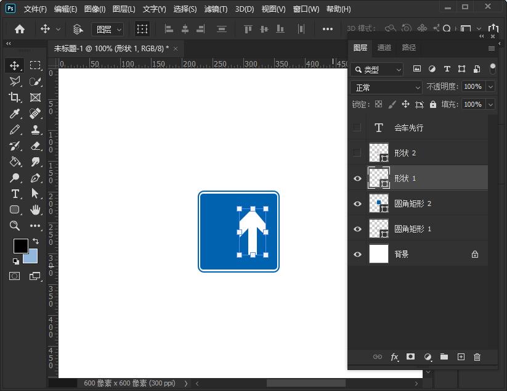Select the Pencil tool
This screenshot has height=391, width=507.
coord(15,130)
